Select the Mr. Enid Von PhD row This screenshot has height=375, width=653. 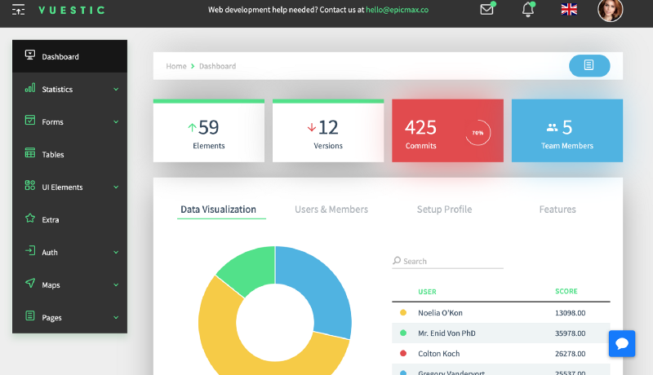[501, 333]
